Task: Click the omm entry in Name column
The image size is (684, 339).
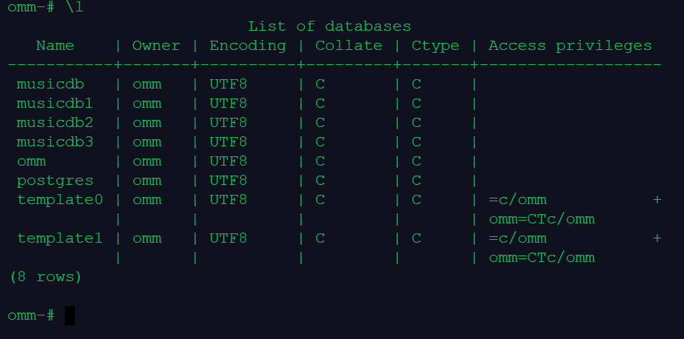Action: (x=31, y=161)
